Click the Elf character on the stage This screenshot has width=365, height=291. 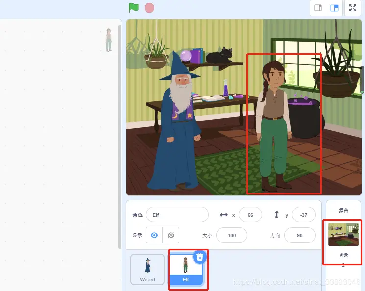[274, 126]
